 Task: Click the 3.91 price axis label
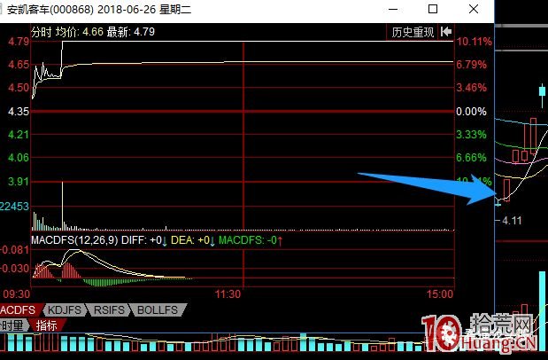(x=19, y=182)
